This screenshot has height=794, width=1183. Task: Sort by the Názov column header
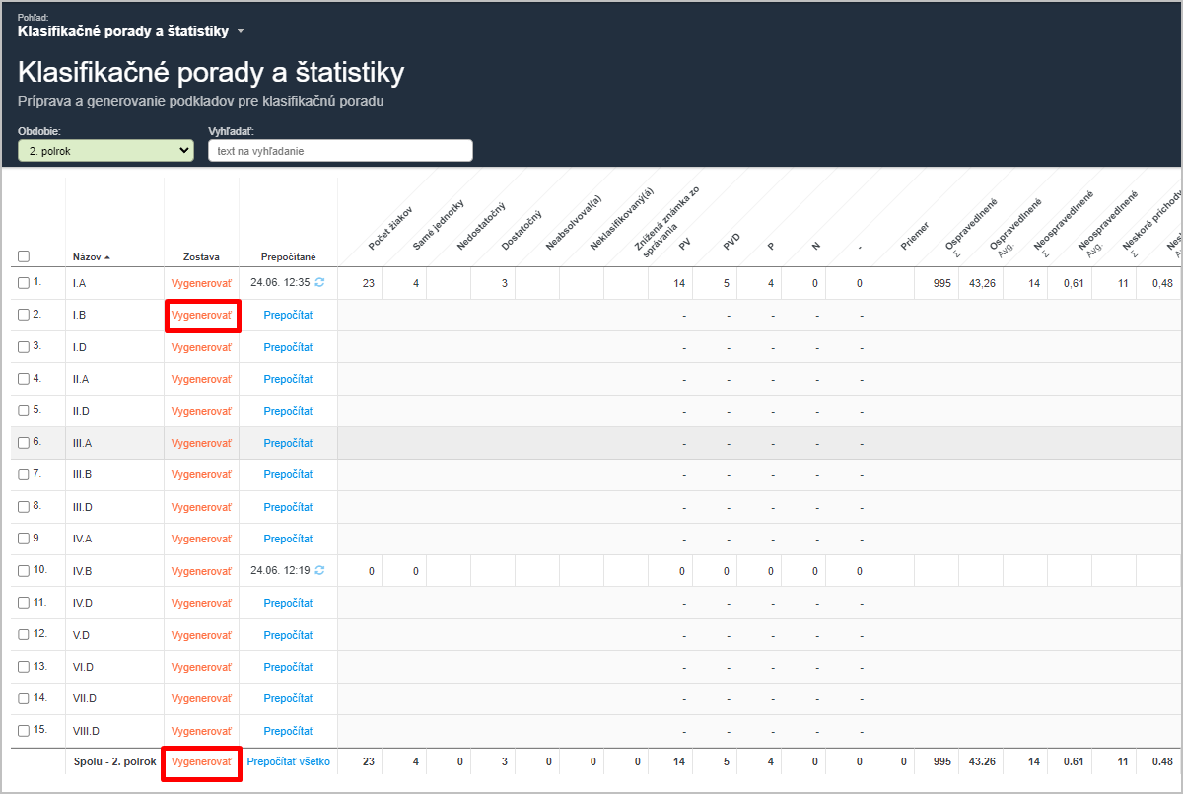coord(87,257)
